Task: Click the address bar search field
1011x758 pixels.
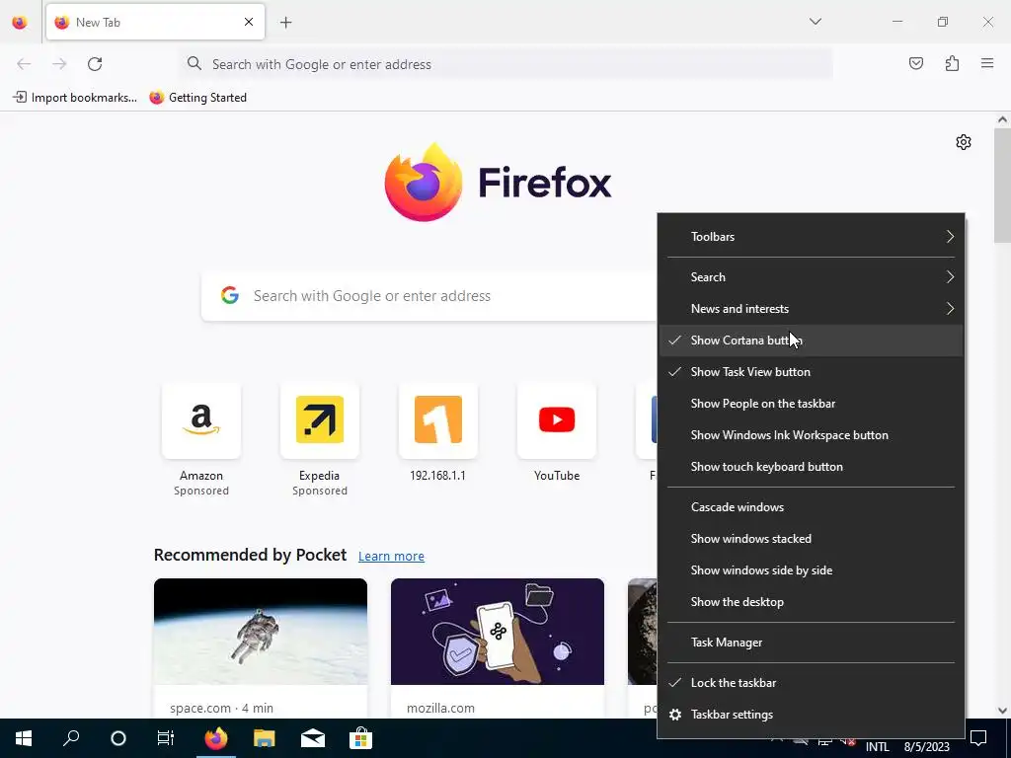Action: 506,64
